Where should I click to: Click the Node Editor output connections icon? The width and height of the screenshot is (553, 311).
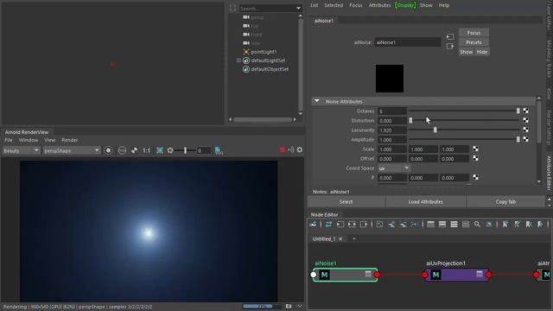pyautogui.click(x=364, y=225)
